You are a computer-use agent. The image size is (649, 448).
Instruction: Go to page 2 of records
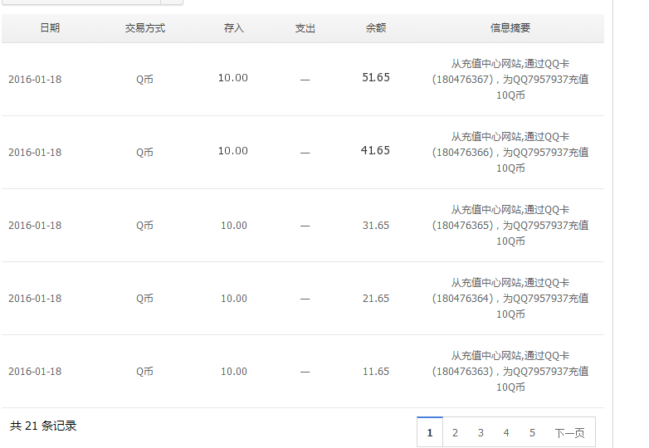click(455, 433)
